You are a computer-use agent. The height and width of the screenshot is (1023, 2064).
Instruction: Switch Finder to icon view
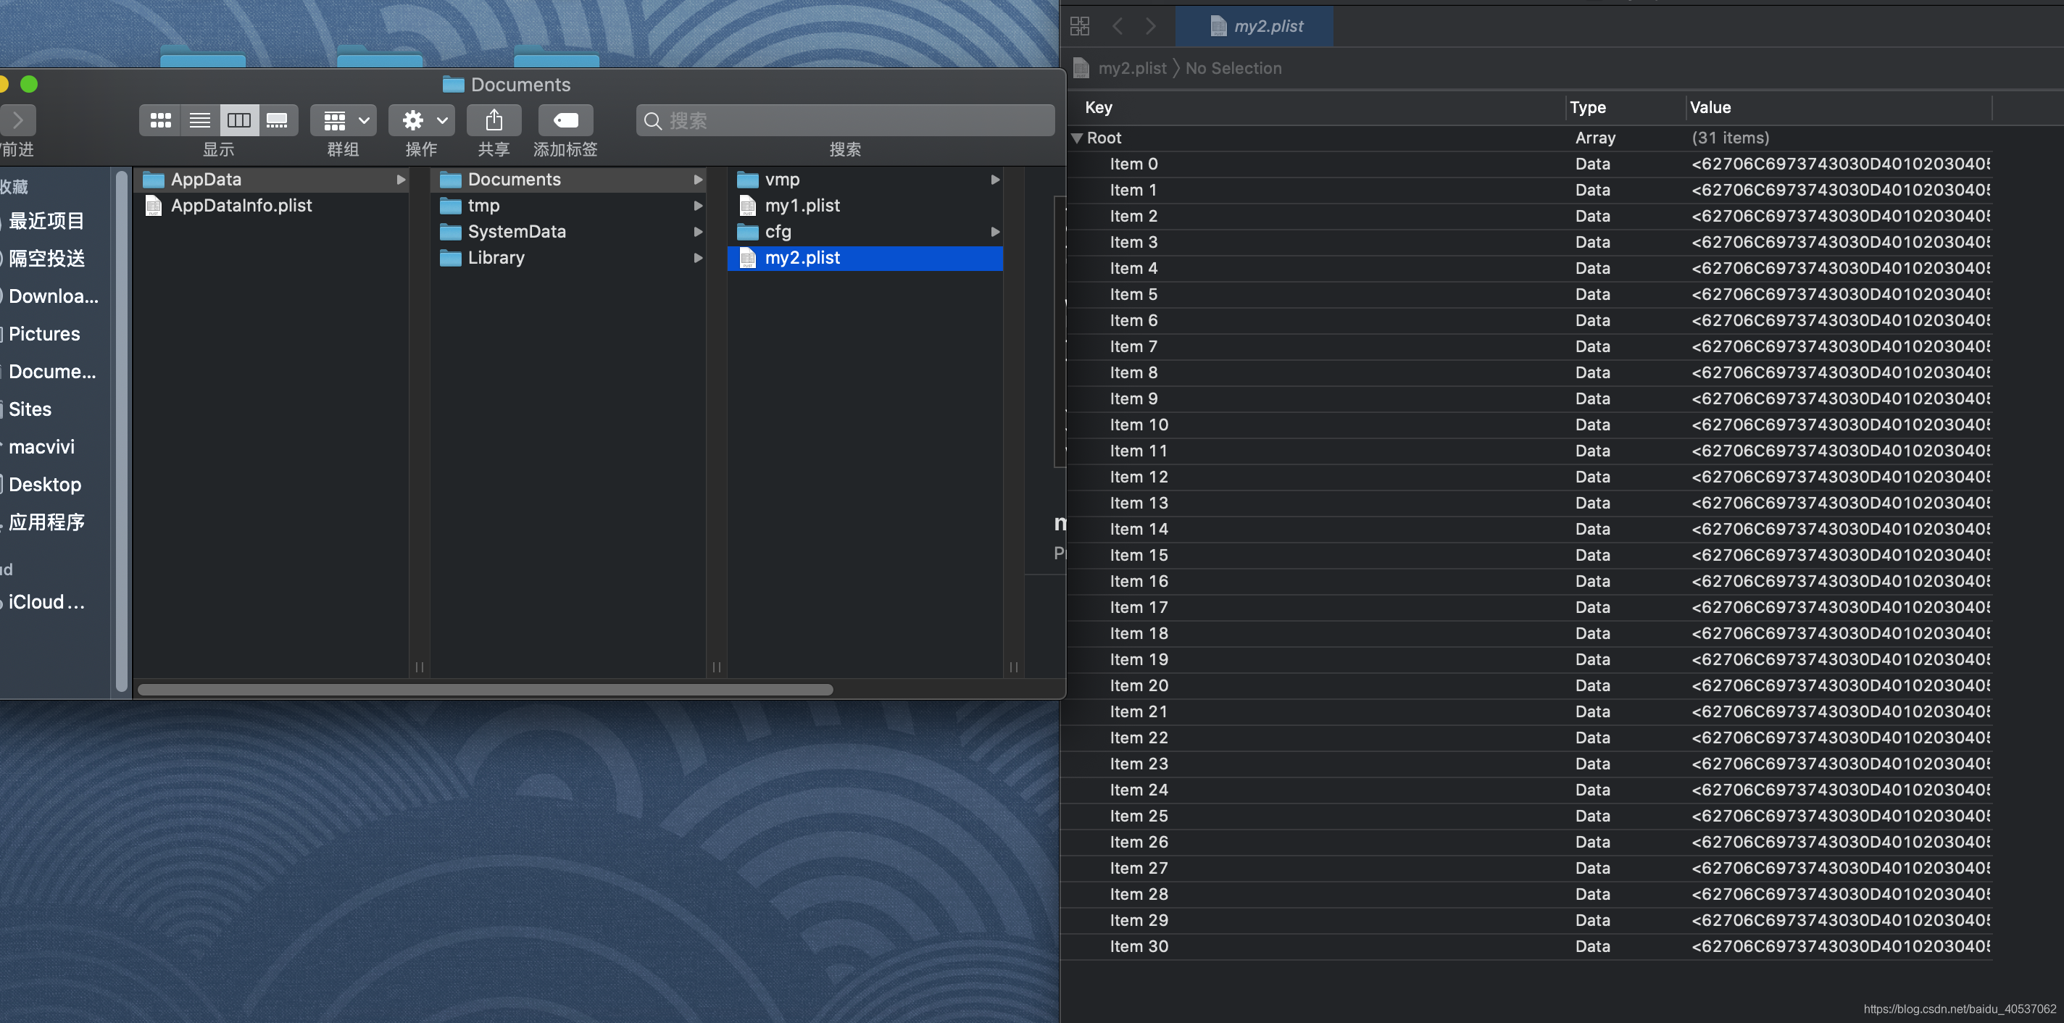160,120
